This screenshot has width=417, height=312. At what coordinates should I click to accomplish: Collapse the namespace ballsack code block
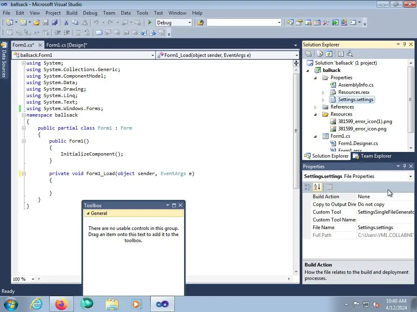[x=24, y=115]
